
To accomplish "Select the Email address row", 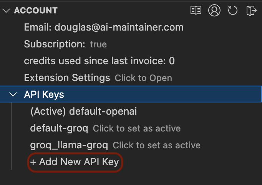I will pyautogui.click(x=104, y=27).
